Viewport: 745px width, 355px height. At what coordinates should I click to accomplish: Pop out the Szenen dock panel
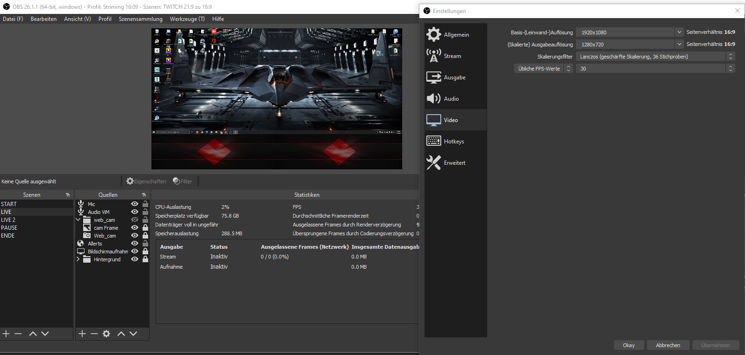tap(68, 195)
